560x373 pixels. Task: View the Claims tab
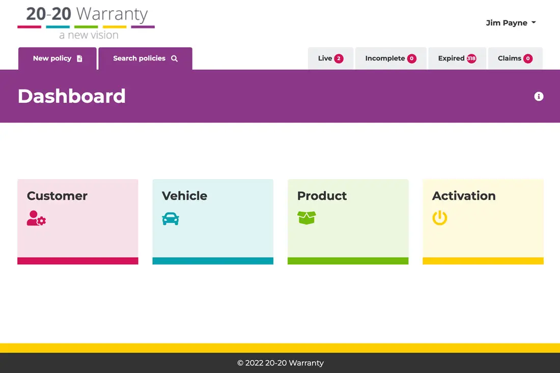[x=515, y=59]
